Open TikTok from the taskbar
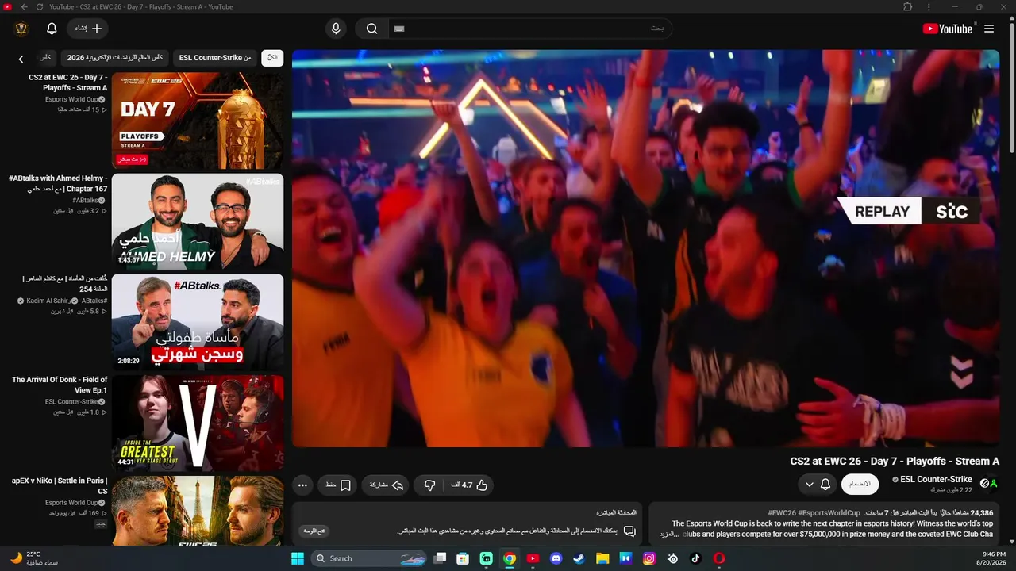The width and height of the screenshot is (1016, 571). coord(696,558)
